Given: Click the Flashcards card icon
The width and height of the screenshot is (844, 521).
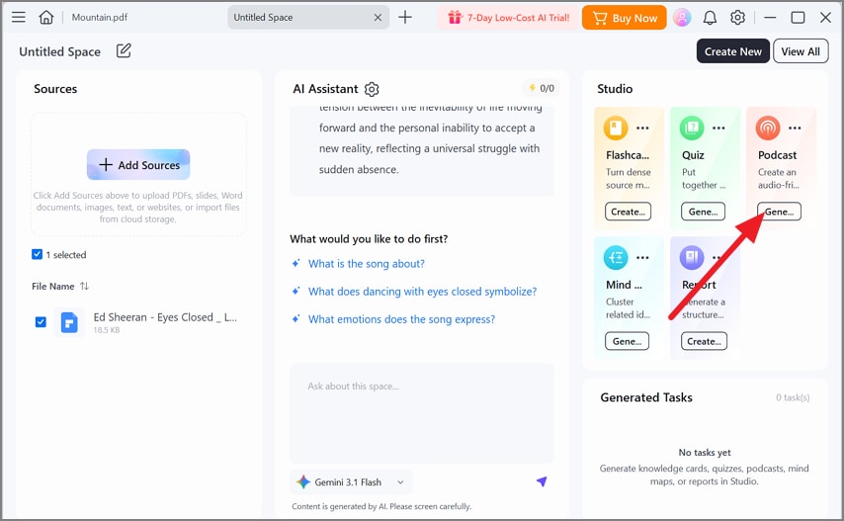Looking at the screenshot, I should (616, 129).
